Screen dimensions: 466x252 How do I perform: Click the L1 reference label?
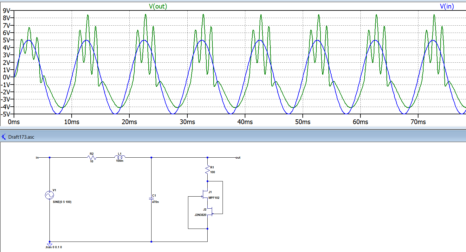[x=120, y=154]
